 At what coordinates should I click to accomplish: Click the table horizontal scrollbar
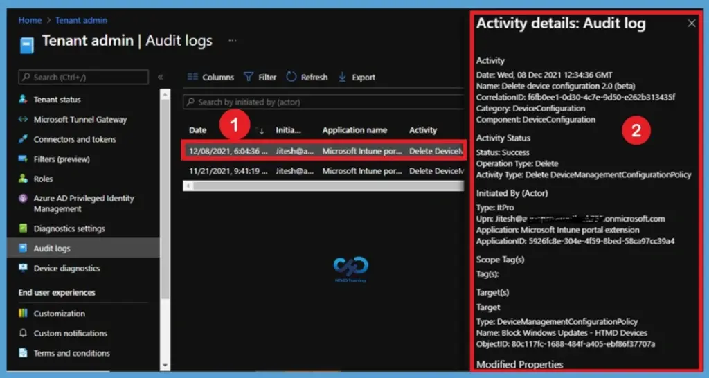(x=329, y=186)
